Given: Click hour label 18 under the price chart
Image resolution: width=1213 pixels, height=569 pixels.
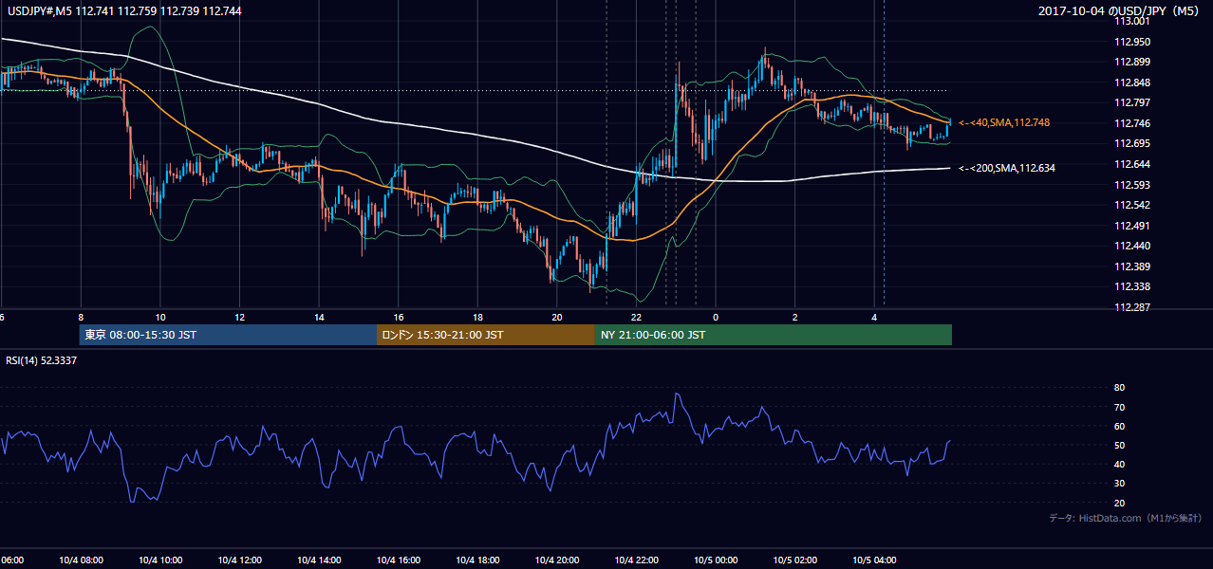Looking at the screenshot, I should coord(477,318).
